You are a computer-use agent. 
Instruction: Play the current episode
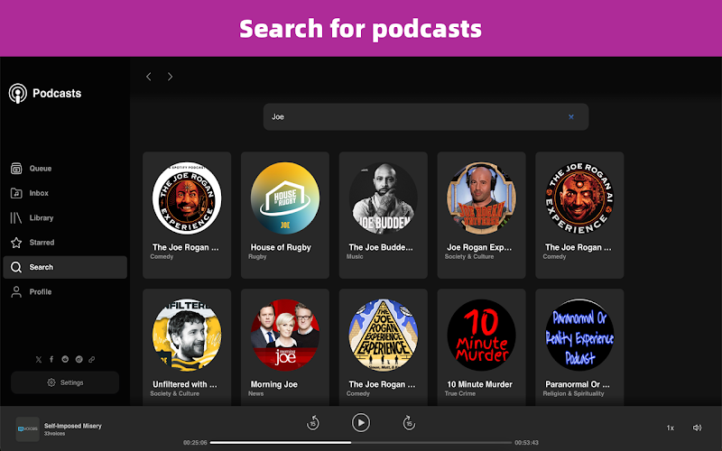tap(360, 422)
